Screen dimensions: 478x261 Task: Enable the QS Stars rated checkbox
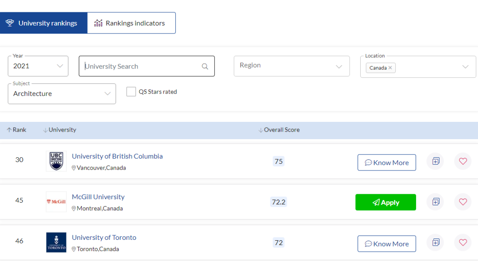[131, 91]
